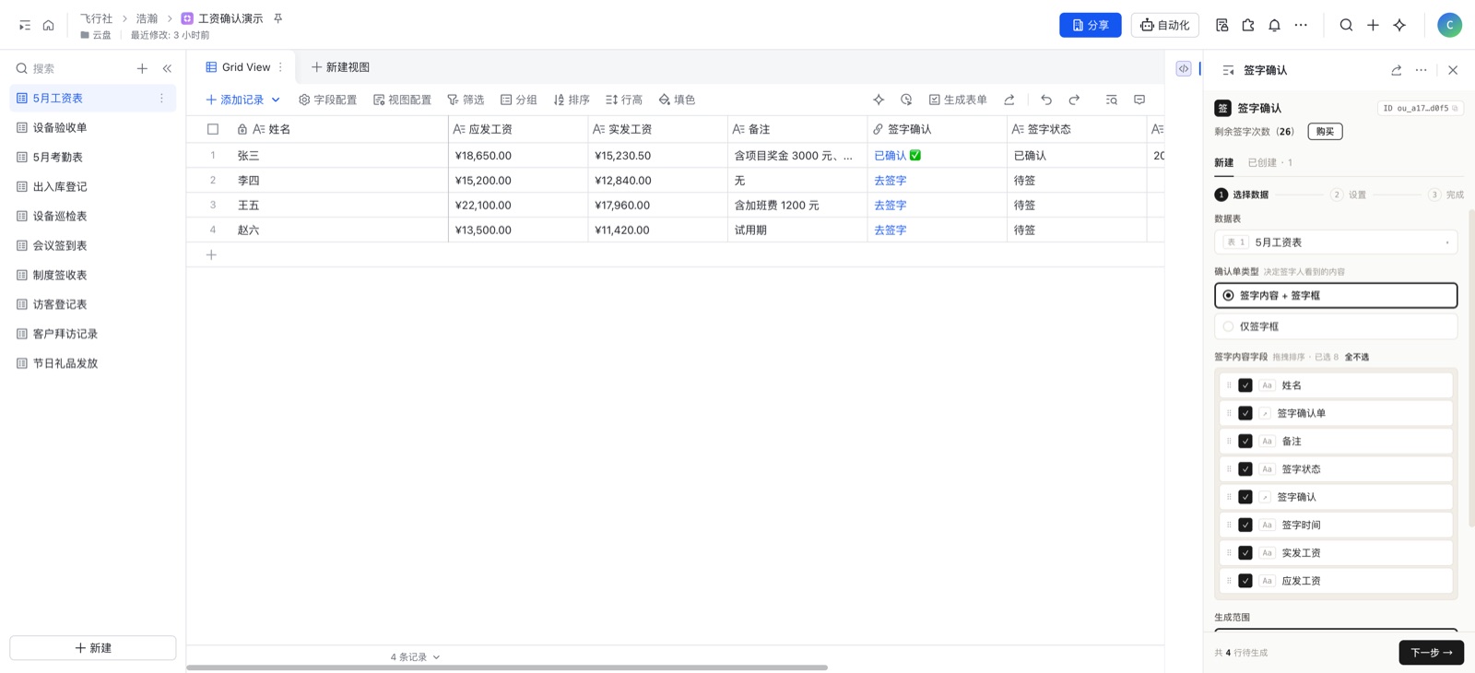The height and width of the screenshot is (673, 1475).
Task: Uncheck the 签字确认单 field checkbox
Action: (1245, 413)
